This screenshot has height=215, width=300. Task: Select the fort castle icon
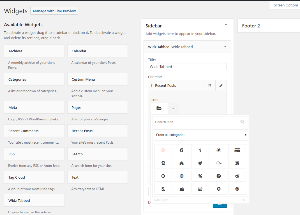[182, 163]
